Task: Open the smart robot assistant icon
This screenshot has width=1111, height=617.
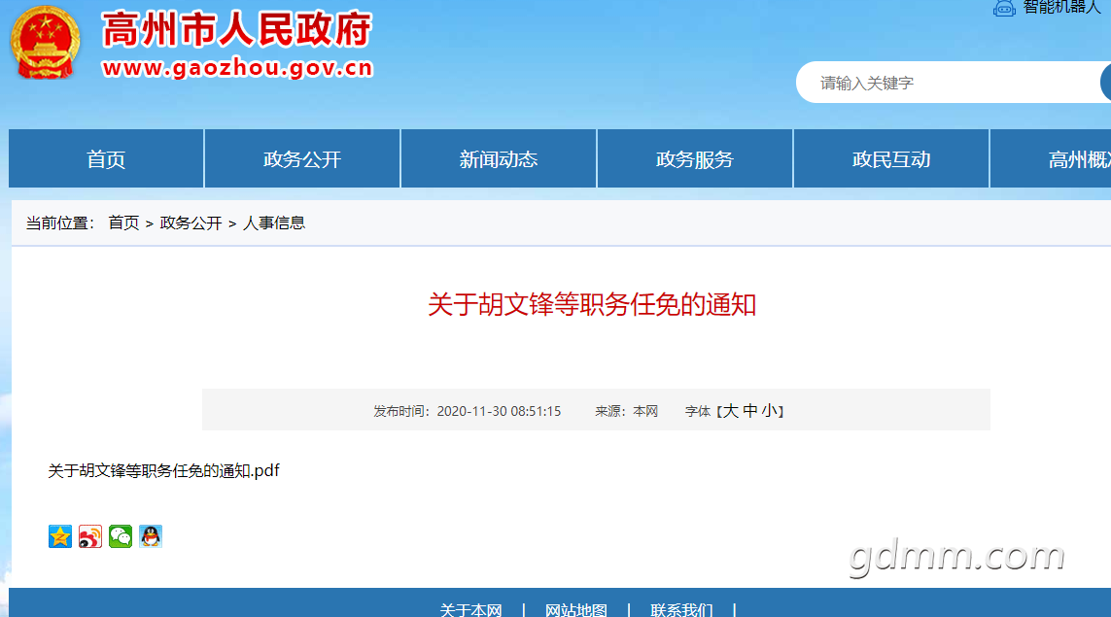Action: click(1004, 8)
